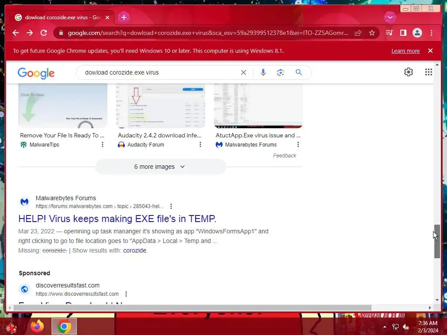Open the tab search dropdown arrow
The image size is (447, 335).
click(390, 17)
